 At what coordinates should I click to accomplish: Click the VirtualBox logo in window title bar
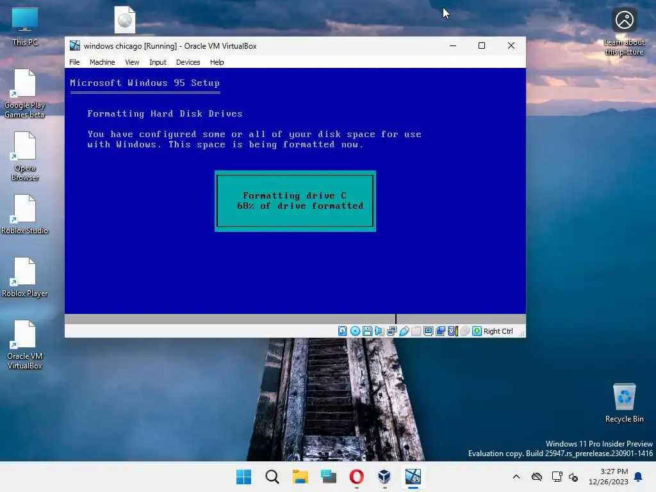(75, 45)
